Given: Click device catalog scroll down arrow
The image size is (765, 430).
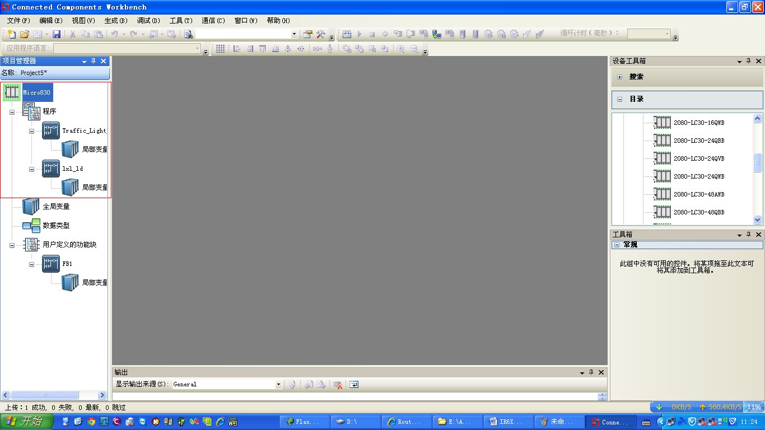Looking at the screenshot, I should pos(758,220).
